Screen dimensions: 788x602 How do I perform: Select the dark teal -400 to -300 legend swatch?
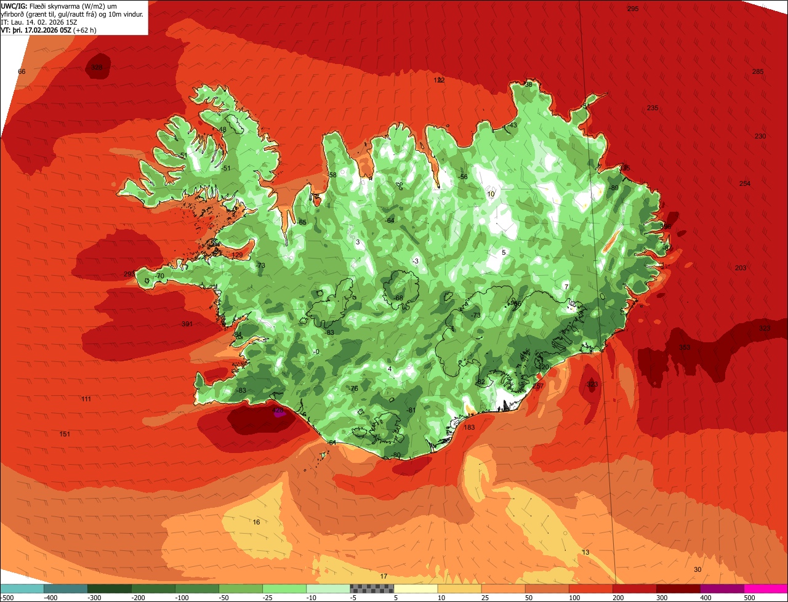pyautogui.click(x=65, y=588)
